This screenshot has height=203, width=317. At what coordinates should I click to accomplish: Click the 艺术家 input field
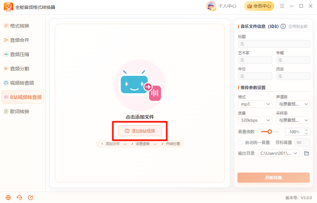coord(255,60)
